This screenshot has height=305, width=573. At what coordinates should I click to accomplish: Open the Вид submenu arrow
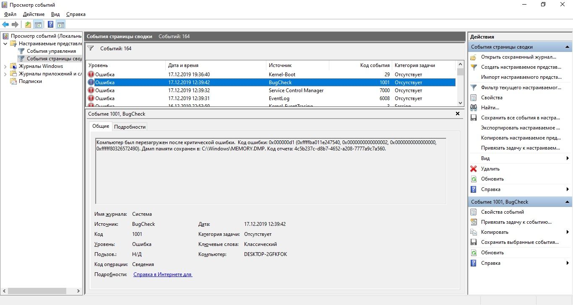(x=568, y=158)
